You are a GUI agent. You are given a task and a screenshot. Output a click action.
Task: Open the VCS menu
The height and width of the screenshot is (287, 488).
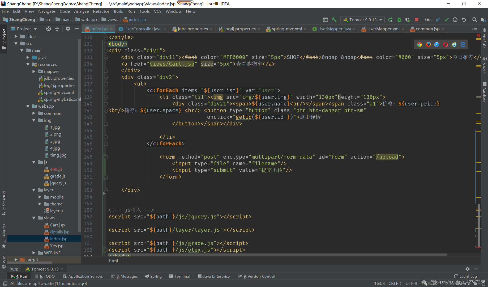(158, 11)
